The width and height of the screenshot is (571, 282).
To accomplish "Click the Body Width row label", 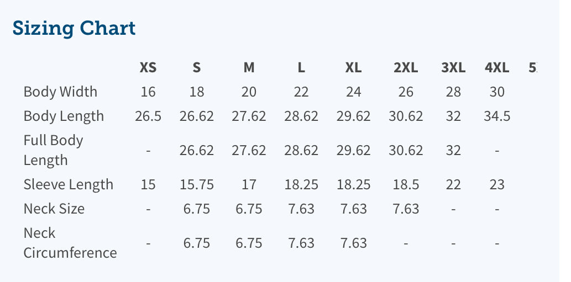I will (x=60, y=92).
